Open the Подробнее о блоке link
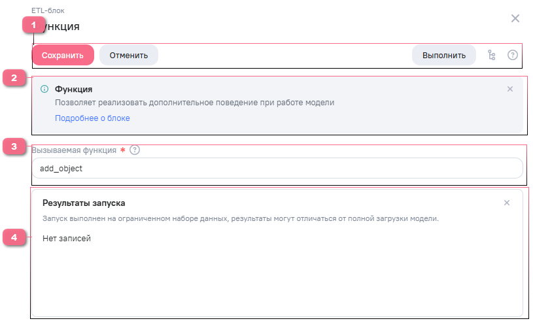 pyautogui.click(x=92, y=118)
